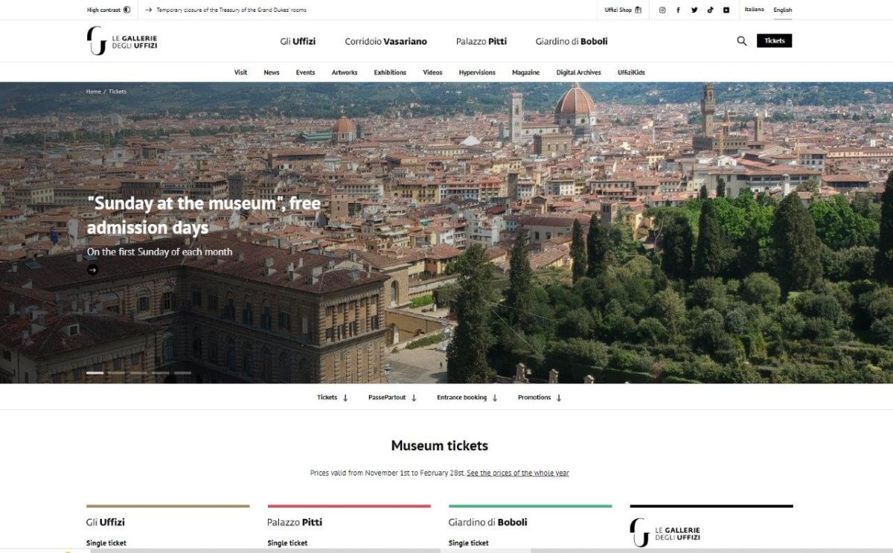
Task: Click the Home breadcrumb link
Action: tap(93, 92)
